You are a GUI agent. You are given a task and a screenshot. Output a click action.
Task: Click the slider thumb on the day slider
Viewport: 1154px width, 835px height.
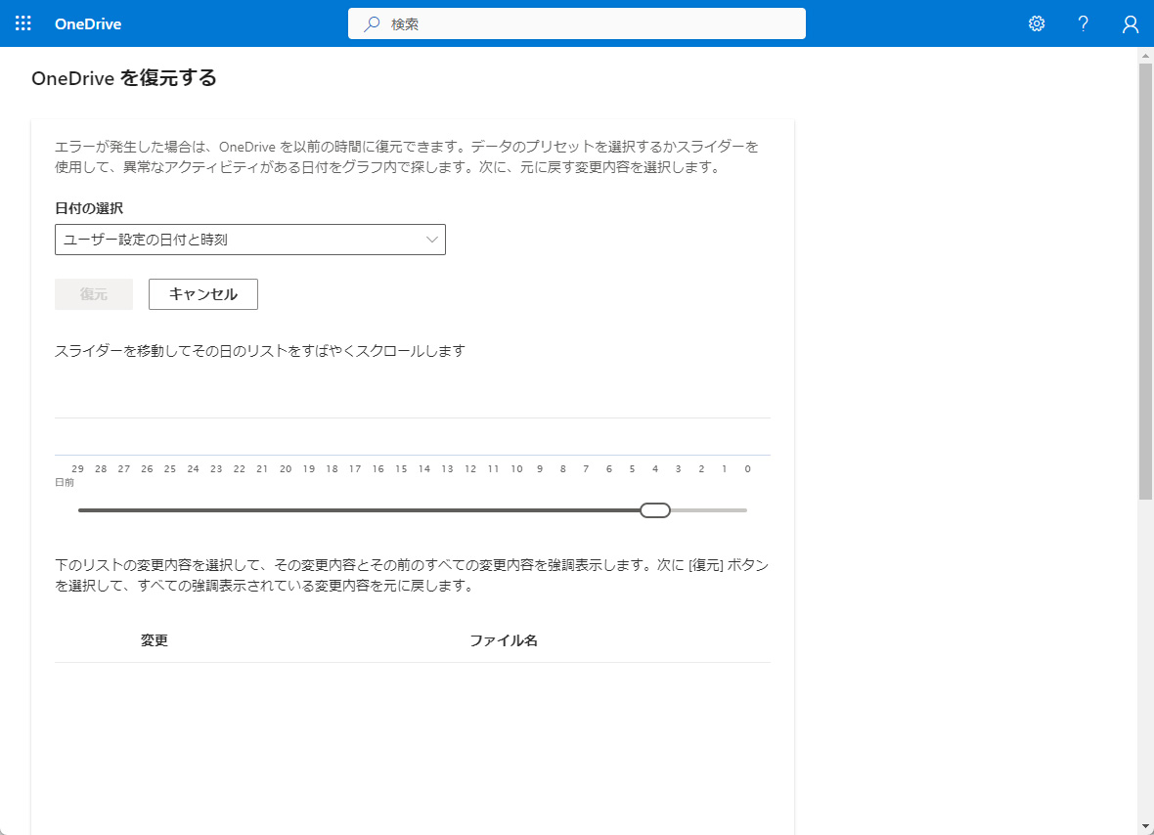click(x=654, y=509)
